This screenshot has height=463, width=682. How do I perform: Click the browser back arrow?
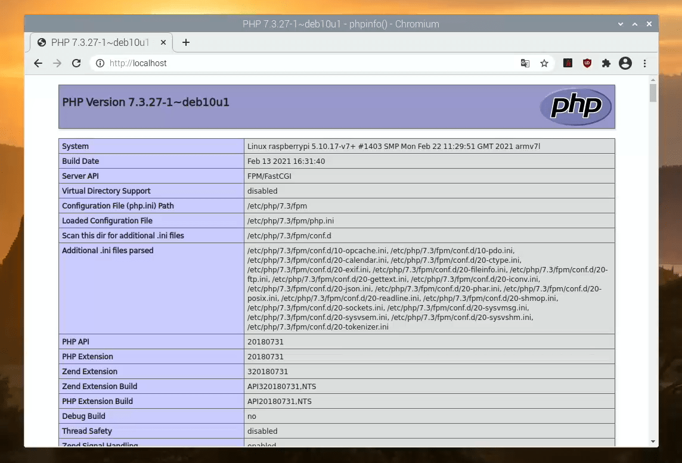coord(38,63)
